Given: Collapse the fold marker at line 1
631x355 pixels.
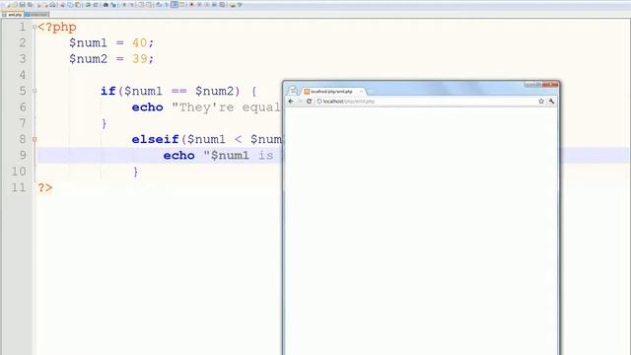Looking at the screenshot, I should point(35,27).
